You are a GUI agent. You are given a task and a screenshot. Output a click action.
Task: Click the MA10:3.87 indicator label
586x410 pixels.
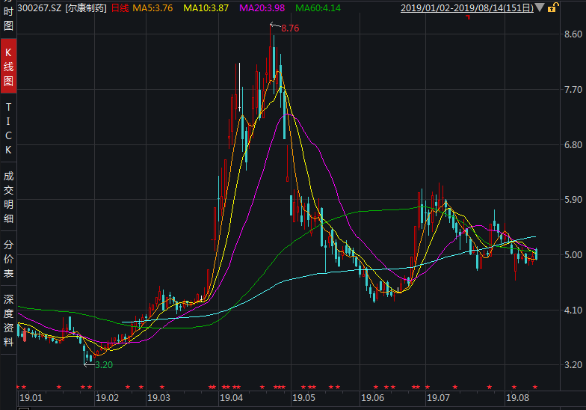(x=206, y=7)
